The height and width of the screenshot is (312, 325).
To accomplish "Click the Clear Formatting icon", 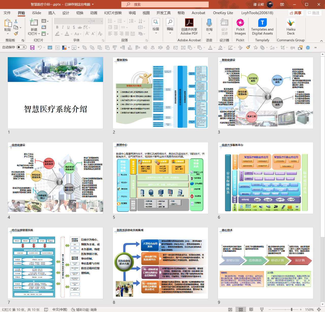I will [100, 34].
